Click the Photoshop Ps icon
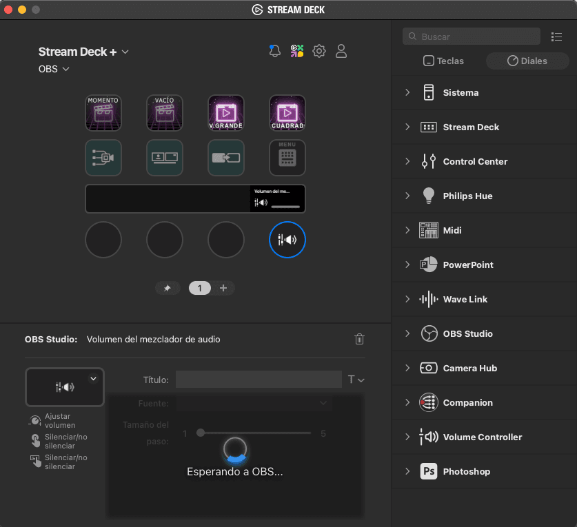The image size is (577, 527). [x=429, y=471]
